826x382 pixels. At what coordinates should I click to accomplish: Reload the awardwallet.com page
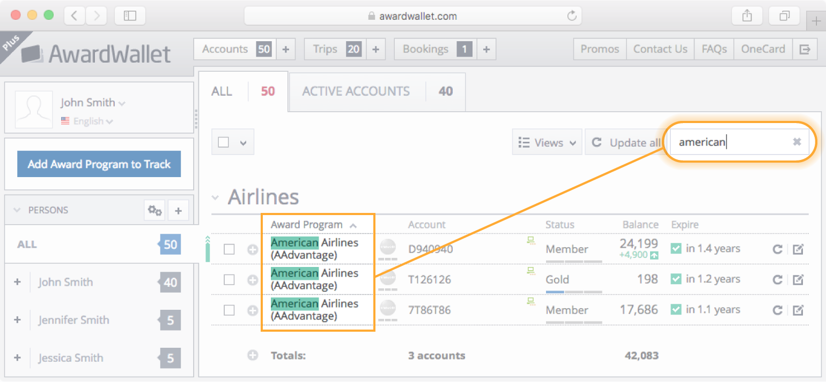[572, 16]
